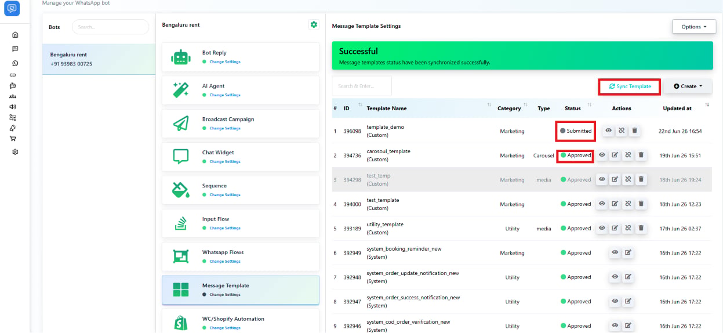Select the Message Template card

point(241,290)
